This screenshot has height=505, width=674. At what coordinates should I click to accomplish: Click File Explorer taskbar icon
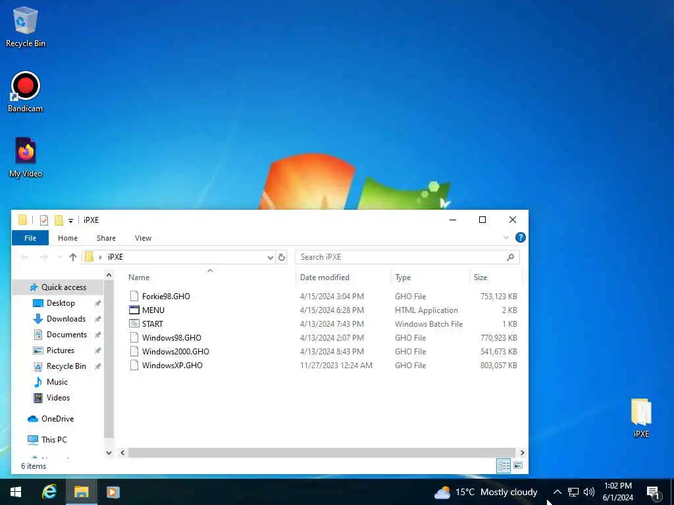tap(81, 492)
